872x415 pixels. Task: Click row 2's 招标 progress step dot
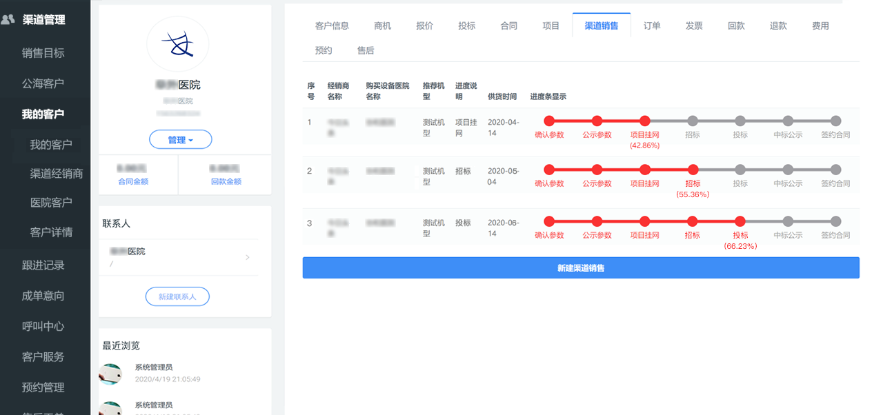coord(693,170)
